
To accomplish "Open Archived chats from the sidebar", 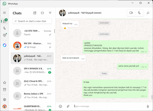I will tap(5, 90).
